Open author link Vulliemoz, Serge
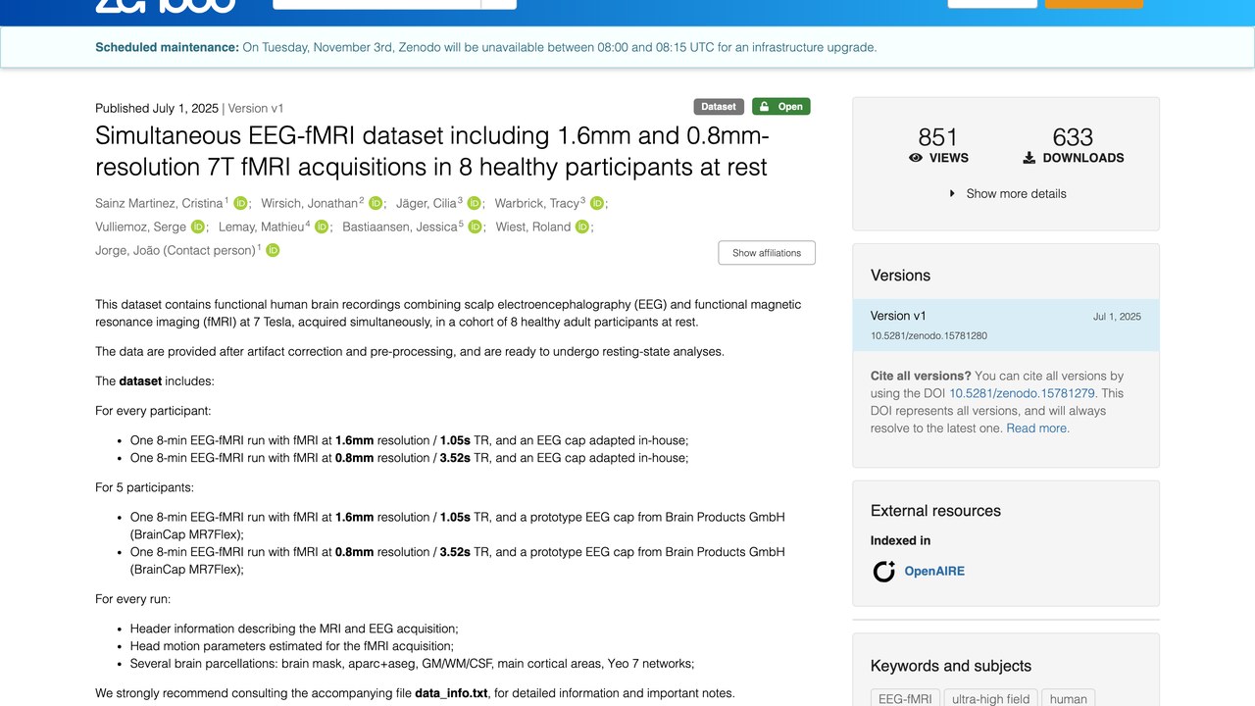The width and height of the screenshot is (1255, 706). coord(140,227)
